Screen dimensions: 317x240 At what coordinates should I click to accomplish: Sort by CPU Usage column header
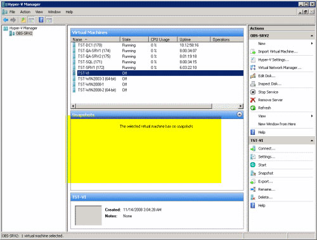pyautogui.click(x=163, y=39)
